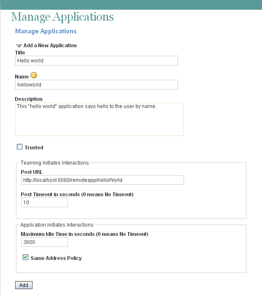Click the info icon beside Name
This screenshot has height=295, width=262.
pos(34,76)
